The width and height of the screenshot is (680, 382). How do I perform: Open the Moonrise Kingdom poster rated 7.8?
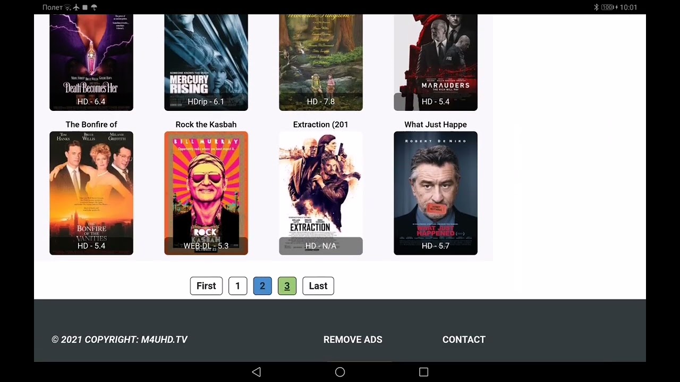(321, 62)
